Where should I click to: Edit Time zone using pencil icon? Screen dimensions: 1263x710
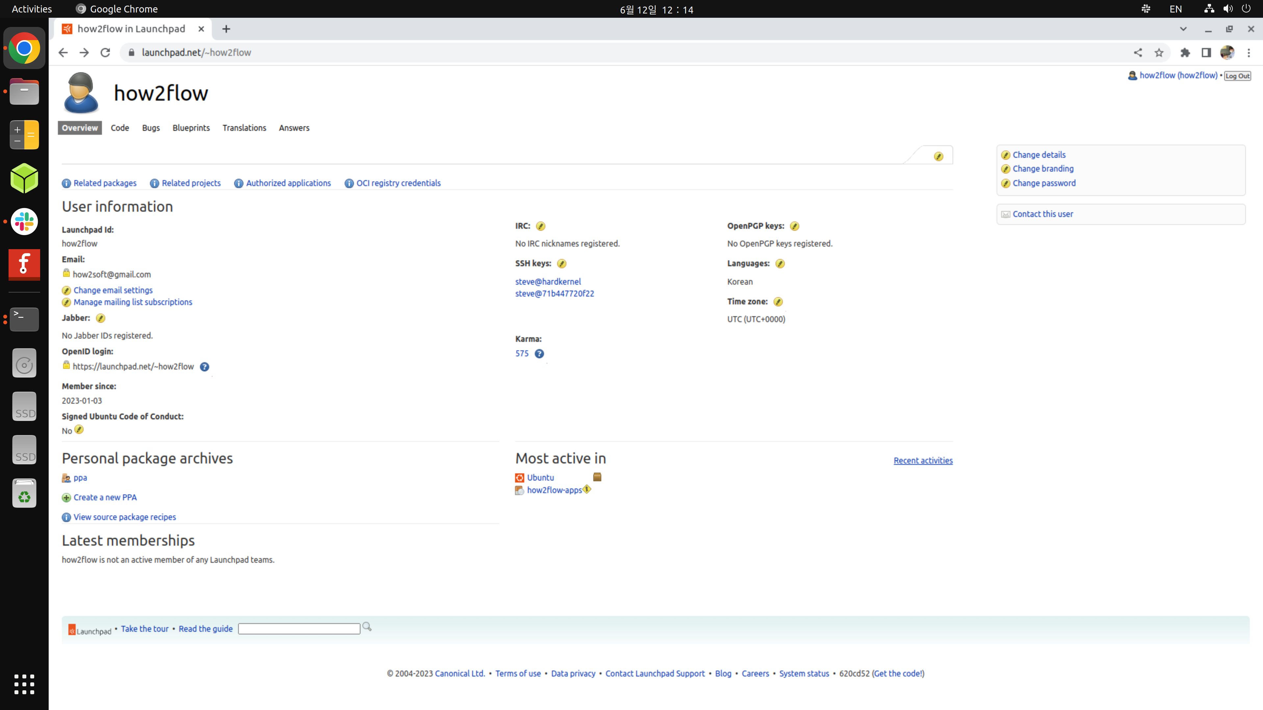coord(778,301)
